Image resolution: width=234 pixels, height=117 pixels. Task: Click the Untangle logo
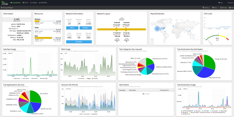point(5,2)
